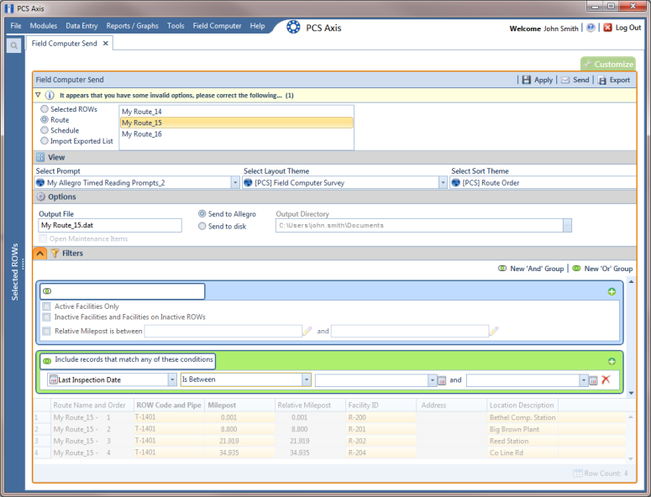The width and height of the screenshot is (651, 497).
Task: Click the group icon in green Or header
Action: coord(47,361)
